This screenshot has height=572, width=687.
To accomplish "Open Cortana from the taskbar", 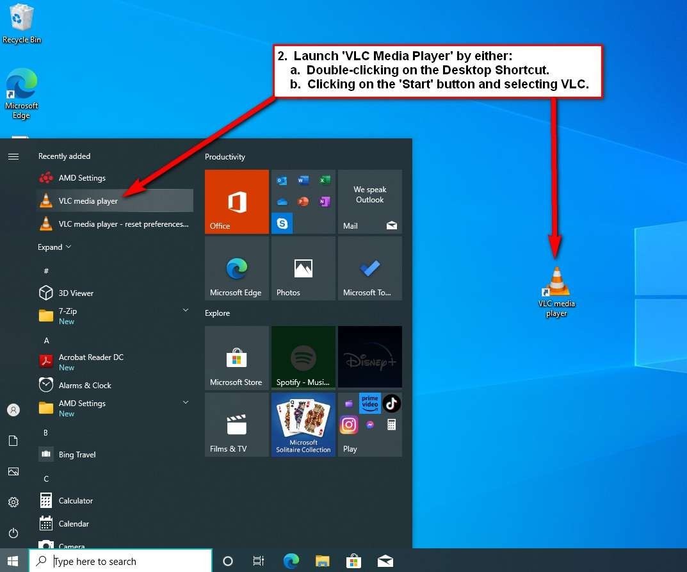I will click(x=228, y=560).
